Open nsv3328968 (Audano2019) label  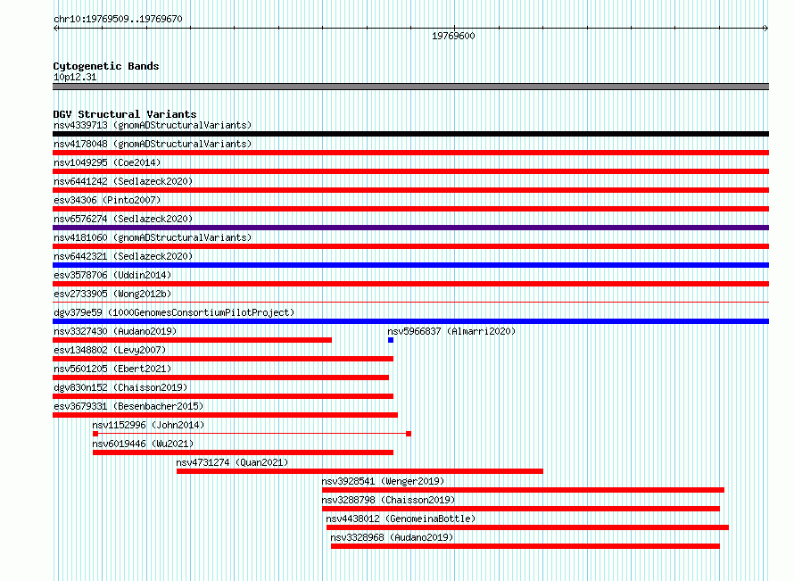[x=392, y=537]
